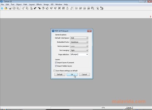Click the Print icon in toolbar
Image resolution: width=152 pixels, height=110 pixels.
point(14,8)
